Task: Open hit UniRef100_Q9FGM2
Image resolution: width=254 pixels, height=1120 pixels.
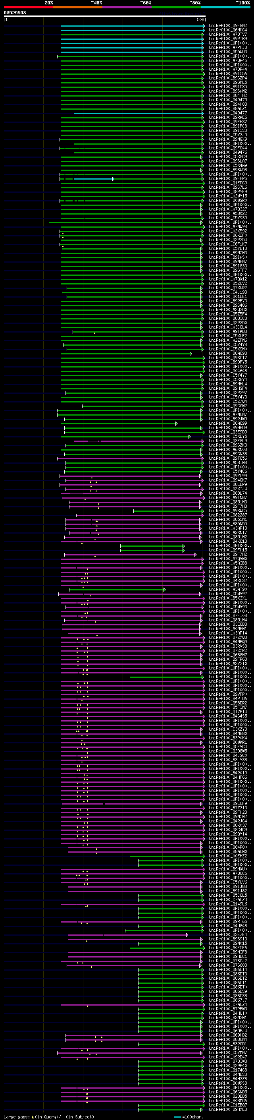Action: (228, 26)
